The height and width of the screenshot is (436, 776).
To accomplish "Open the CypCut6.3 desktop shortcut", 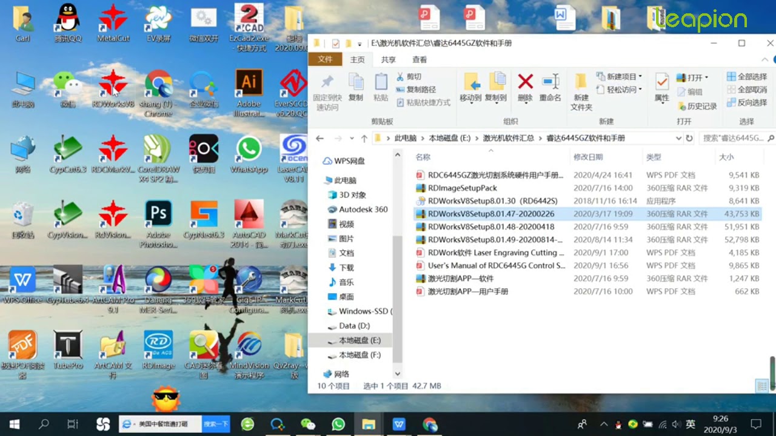I will click(68, 154).
